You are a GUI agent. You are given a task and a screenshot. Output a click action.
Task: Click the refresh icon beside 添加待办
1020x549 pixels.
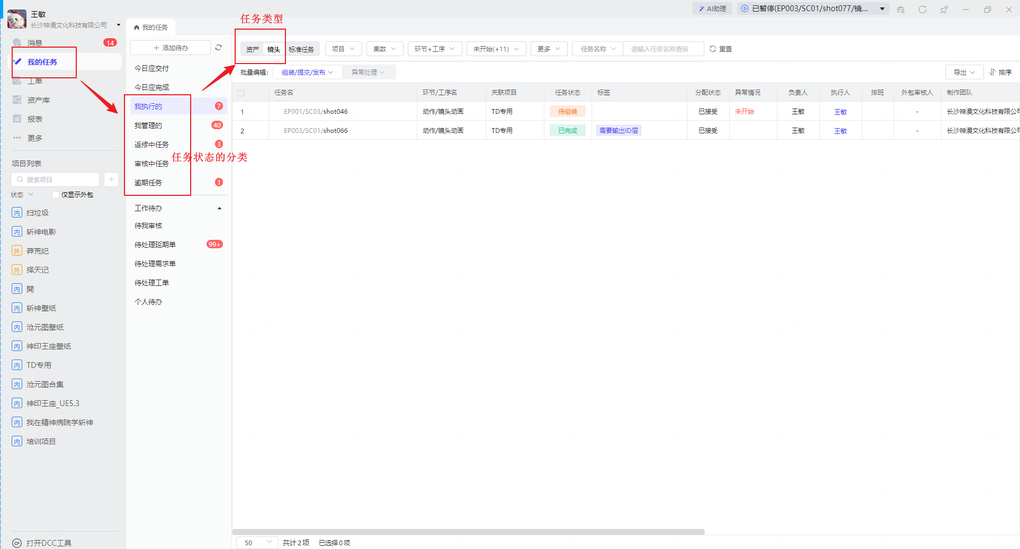click(x=218, y=48)
